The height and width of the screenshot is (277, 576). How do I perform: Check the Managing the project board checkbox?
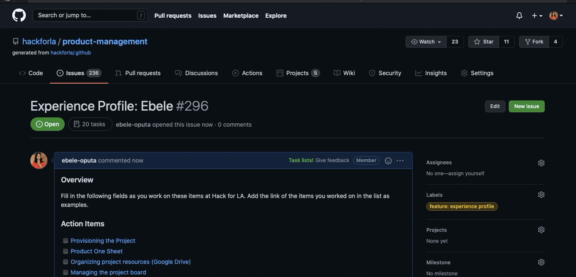coord(66,272)
